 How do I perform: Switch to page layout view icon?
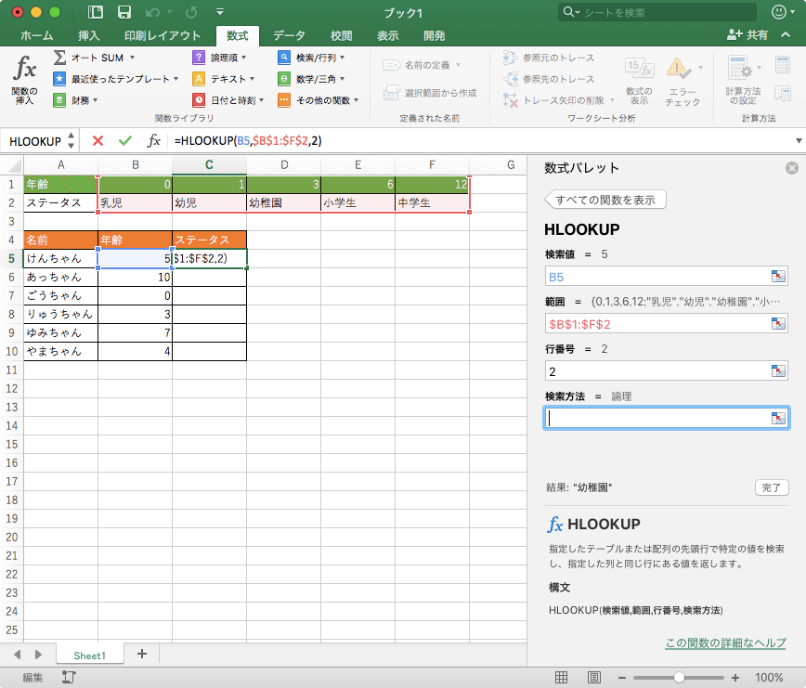[594, 677]
